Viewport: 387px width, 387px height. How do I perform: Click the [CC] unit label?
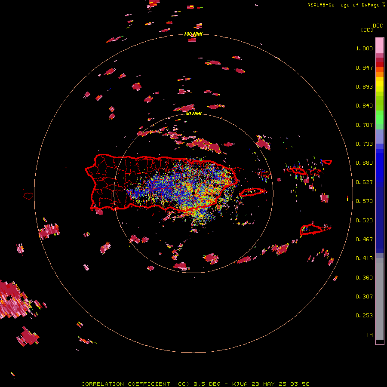click(x=367, y=30)
